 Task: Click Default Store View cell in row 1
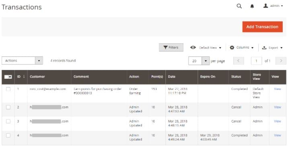click(258, 93)
